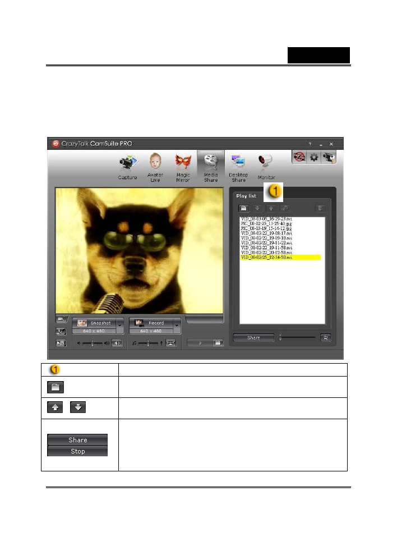Click the speaker volume slider
The image size is (397, 541).
pos(93,343)
